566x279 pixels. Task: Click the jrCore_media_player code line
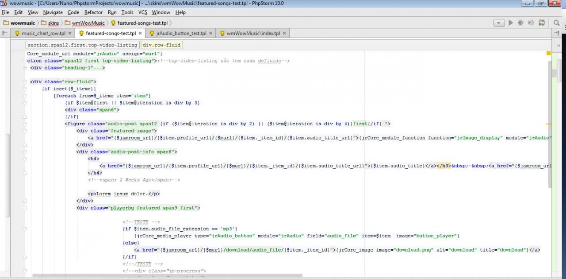tap(297, 236)
